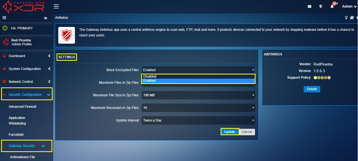
Task: Open Forcefield page
Action: point(16,135)
